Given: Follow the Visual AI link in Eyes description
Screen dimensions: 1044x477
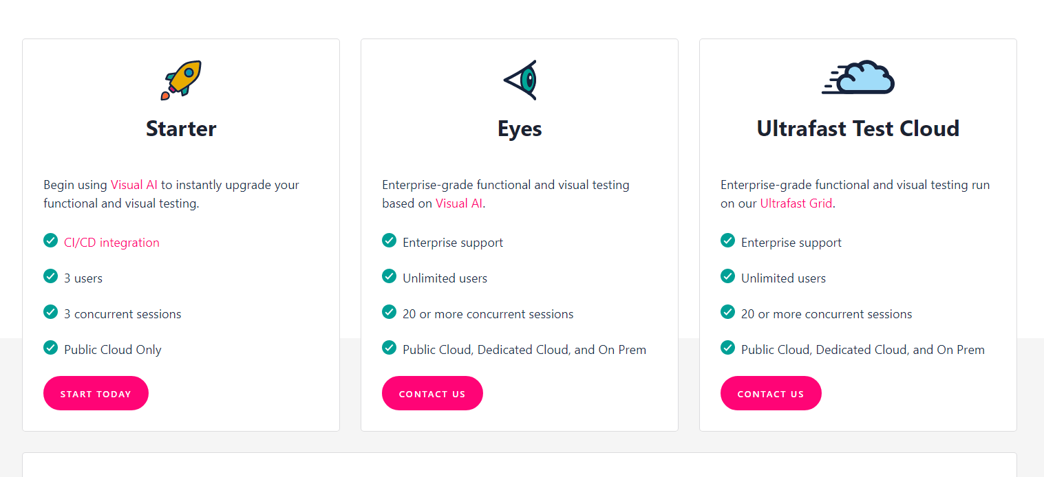Looking at the screenshot, I should (459, 203).
